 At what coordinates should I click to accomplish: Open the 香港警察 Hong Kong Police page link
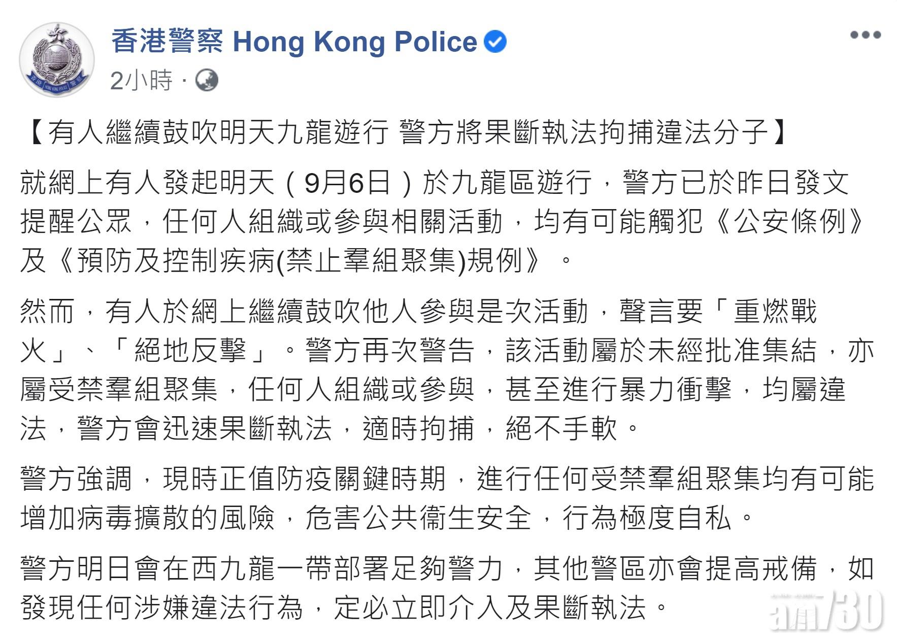(x=294, y=43)
